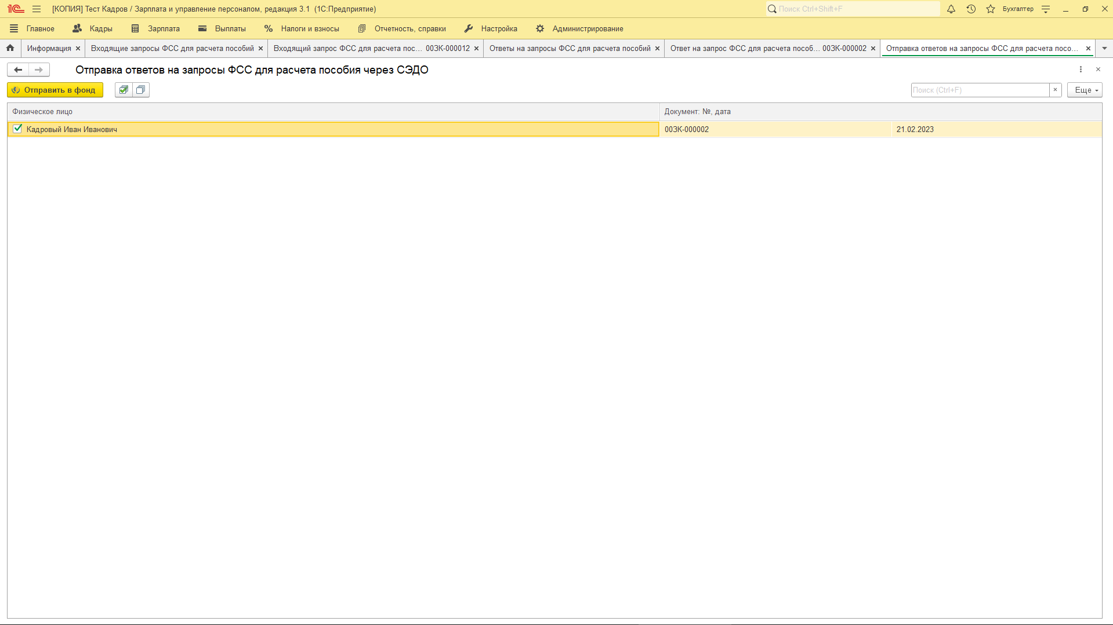Close the Входящие запросы ФСС tab
The width and height of the screenshot is (1113, 625).
pos(261,49)
